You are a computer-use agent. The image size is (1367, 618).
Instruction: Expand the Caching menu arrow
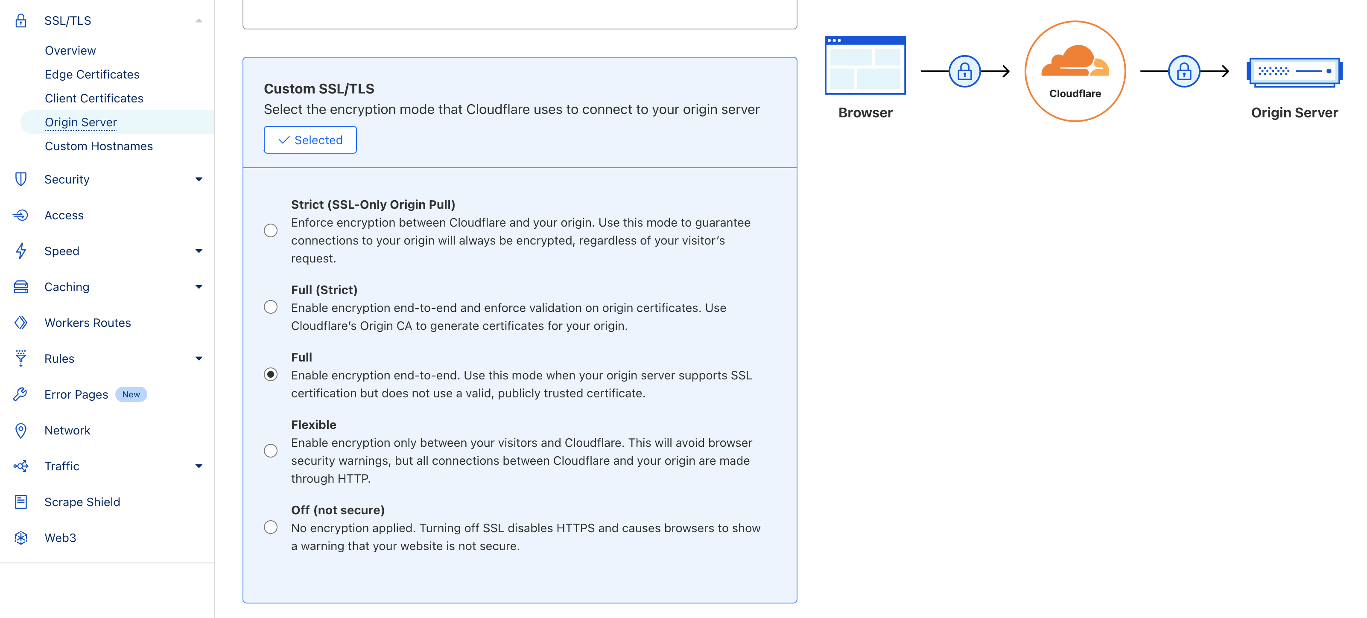(199, 287)
